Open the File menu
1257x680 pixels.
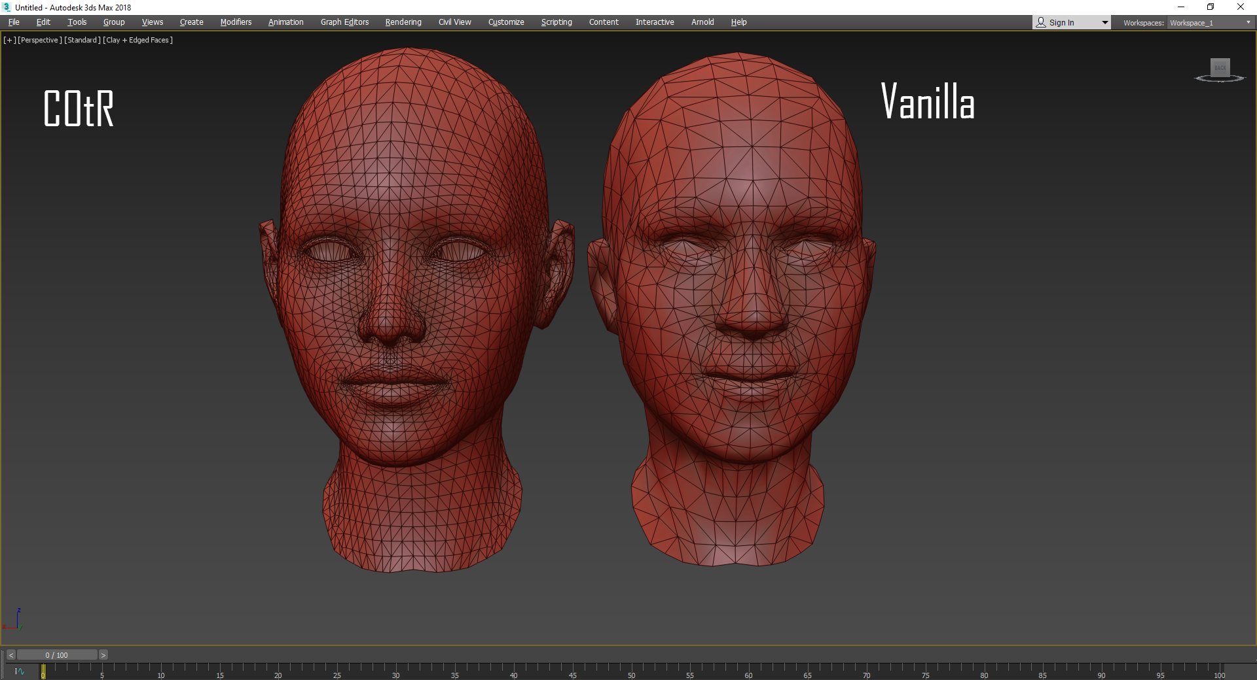point(14,22)
